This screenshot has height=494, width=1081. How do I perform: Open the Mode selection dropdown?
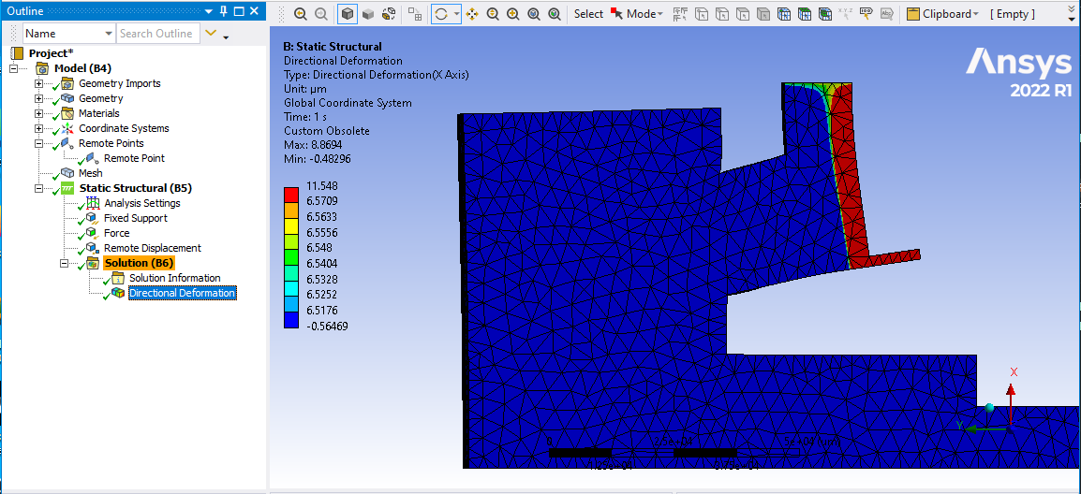643,14
